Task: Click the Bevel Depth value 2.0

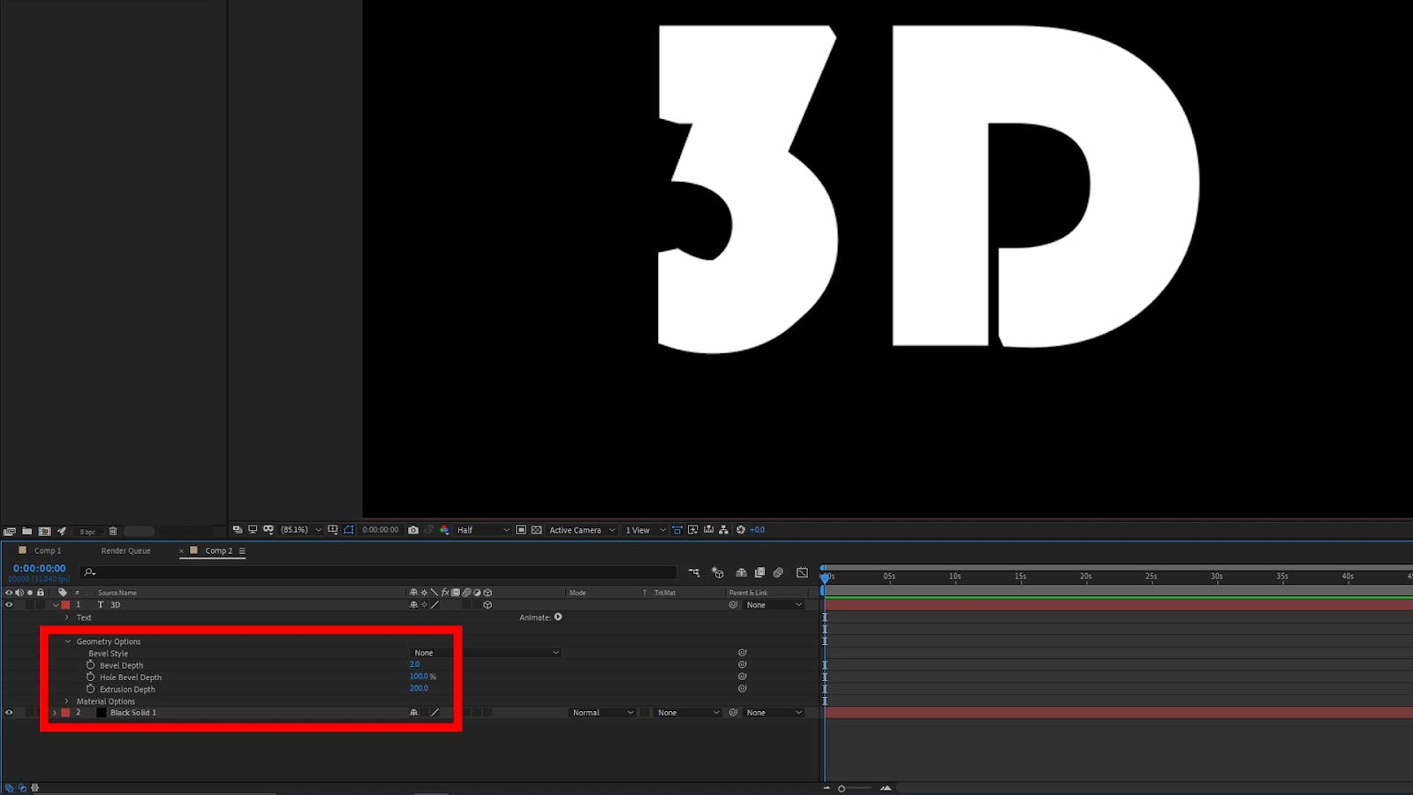Action: pos(415,664)
